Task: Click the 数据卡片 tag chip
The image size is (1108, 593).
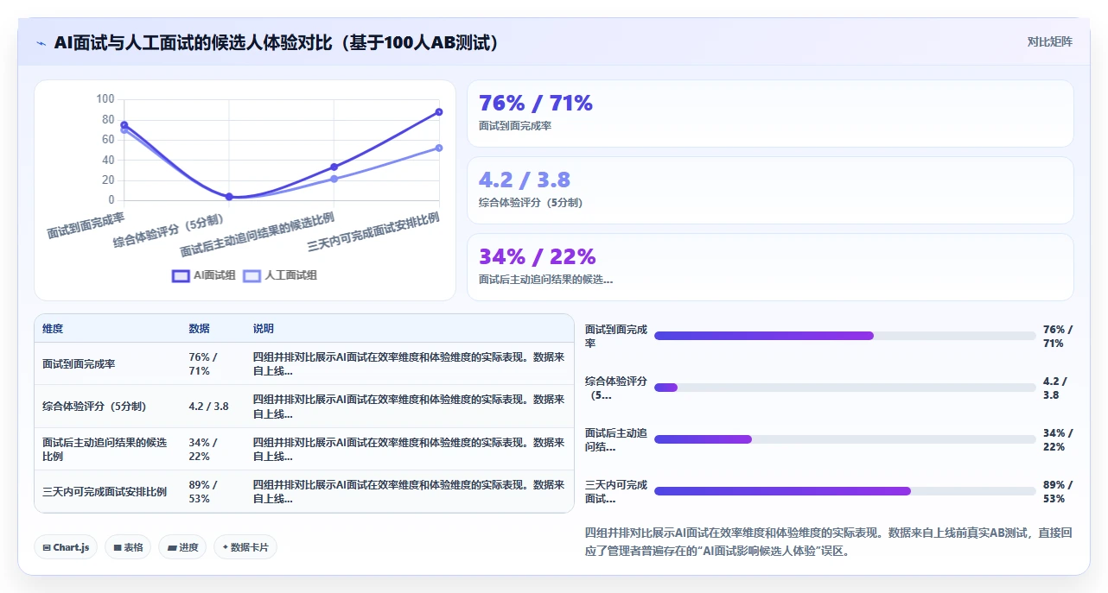Action: 245,547
